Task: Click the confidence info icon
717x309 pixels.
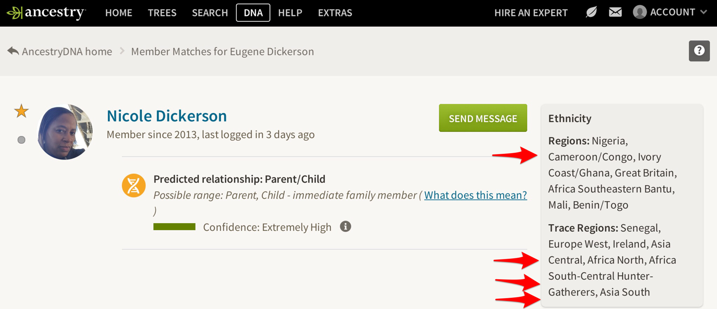Action: tap(346, 227)
